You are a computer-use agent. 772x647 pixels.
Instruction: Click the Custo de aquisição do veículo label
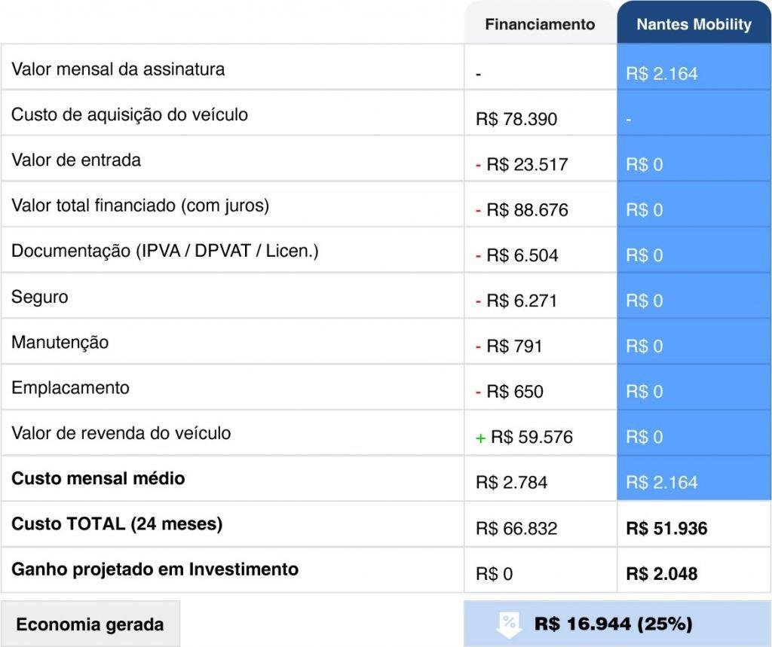[129, 114]
